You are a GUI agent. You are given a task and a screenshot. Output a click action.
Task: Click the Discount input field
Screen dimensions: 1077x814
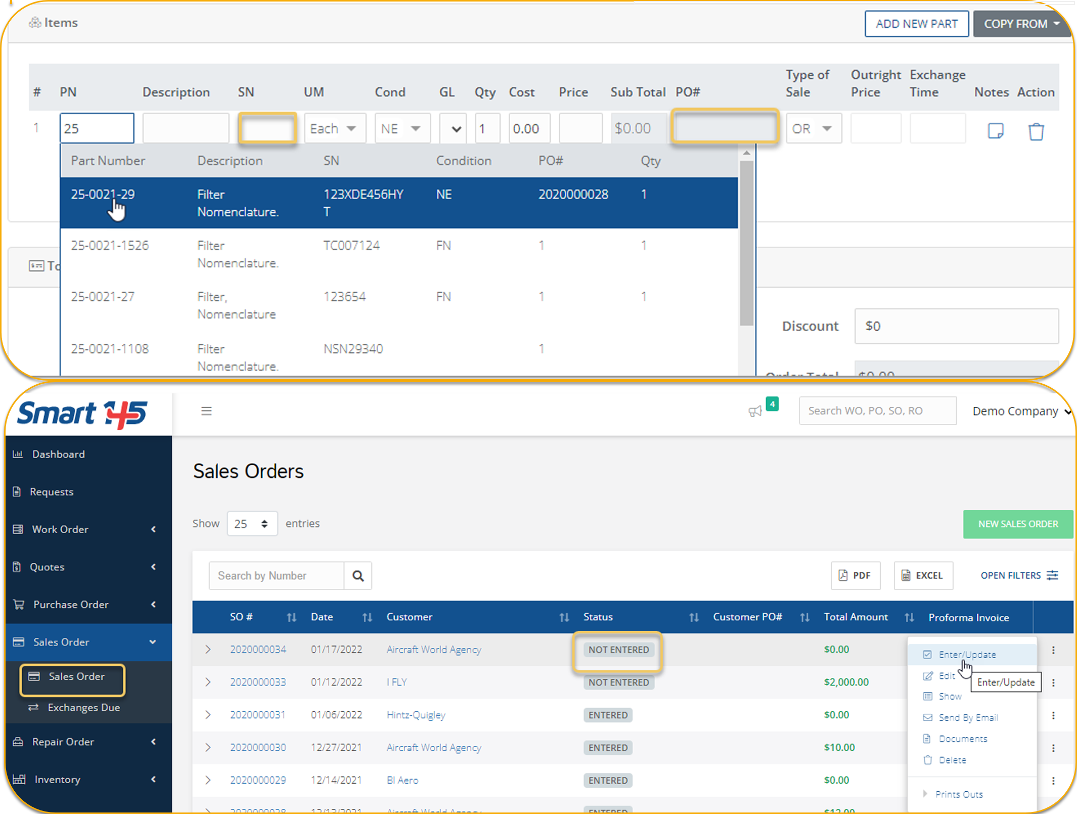[x=957, y=326]
